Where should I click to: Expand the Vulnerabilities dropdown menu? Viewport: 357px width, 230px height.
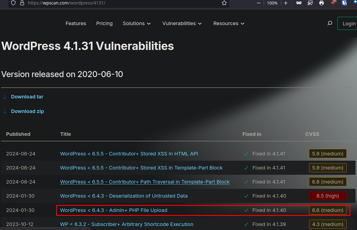[x=182, y=23]
